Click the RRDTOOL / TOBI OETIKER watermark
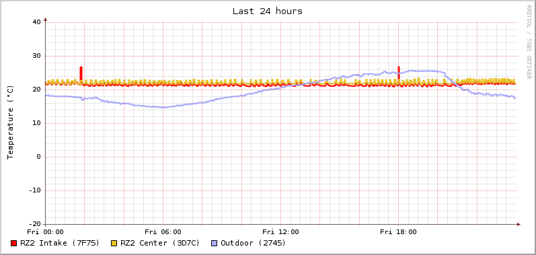Screen dimensions: 536x255 click(529, 42)
